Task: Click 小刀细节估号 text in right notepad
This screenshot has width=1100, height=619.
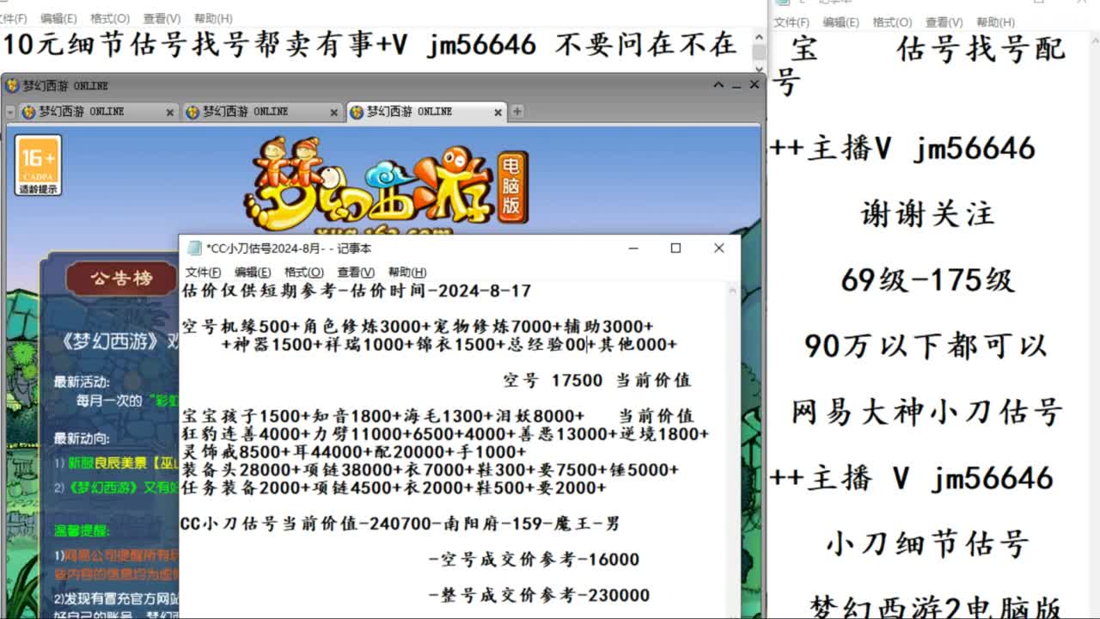Action: pos(927,543)
